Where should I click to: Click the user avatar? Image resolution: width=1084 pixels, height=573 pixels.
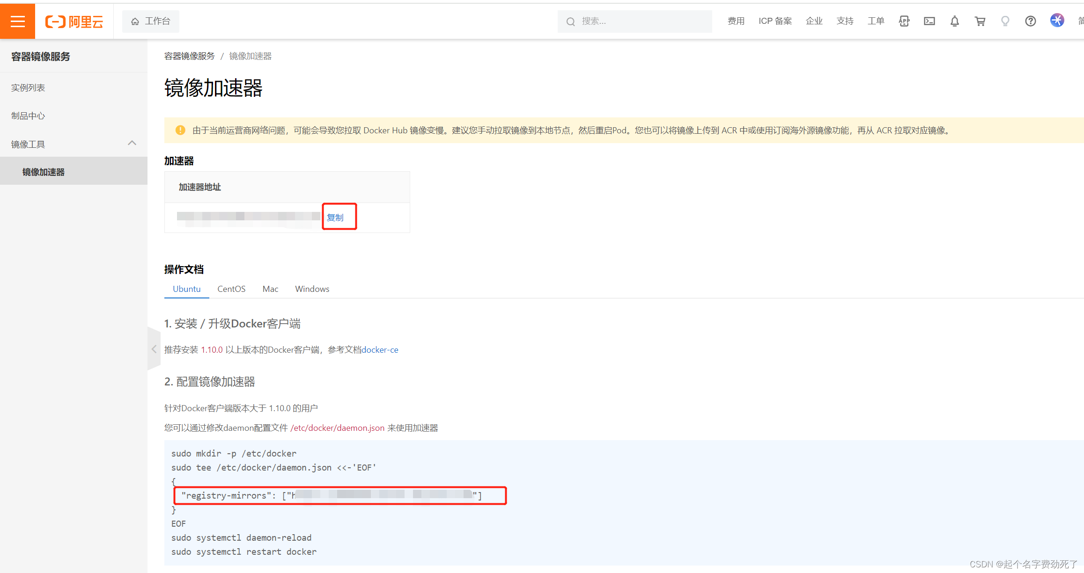(1057, 21)
